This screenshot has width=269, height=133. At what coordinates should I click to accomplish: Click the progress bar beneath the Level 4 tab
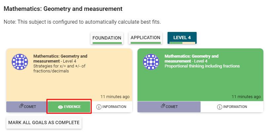182,43
